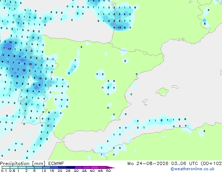Click the legend tick label '0.1'
The height and width of the screenshot is (172, 222).
coord(4,171)
